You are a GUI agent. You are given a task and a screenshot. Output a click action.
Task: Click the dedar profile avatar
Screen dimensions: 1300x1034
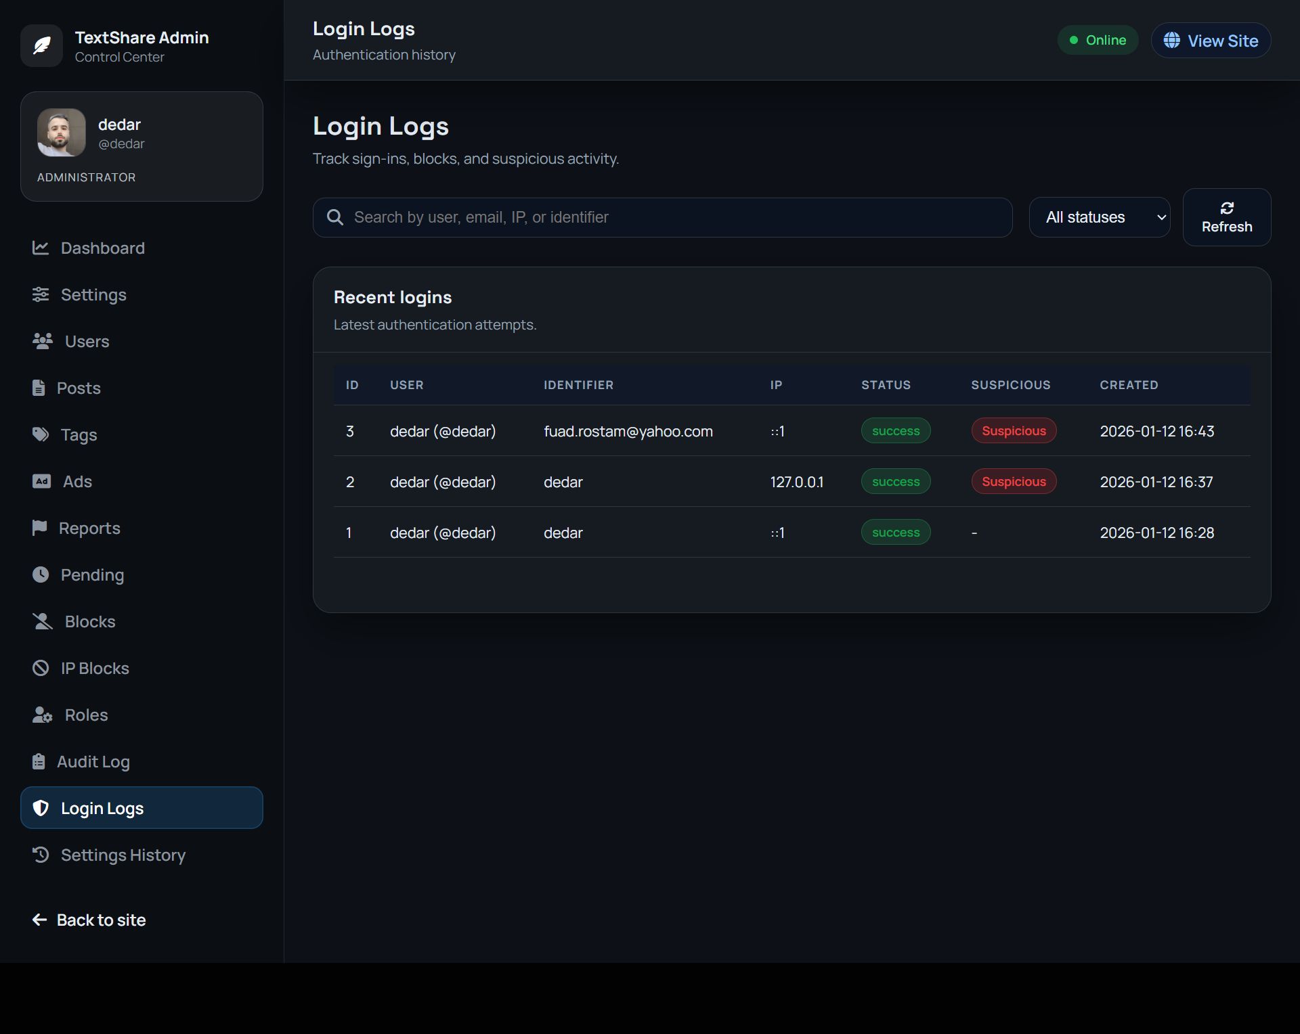[x=62, y=133]
